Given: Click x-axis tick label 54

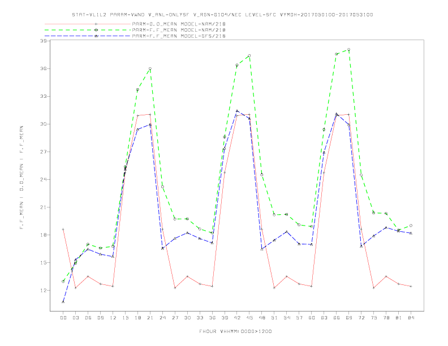Looking at the screenshot, I should coord(287,318).
